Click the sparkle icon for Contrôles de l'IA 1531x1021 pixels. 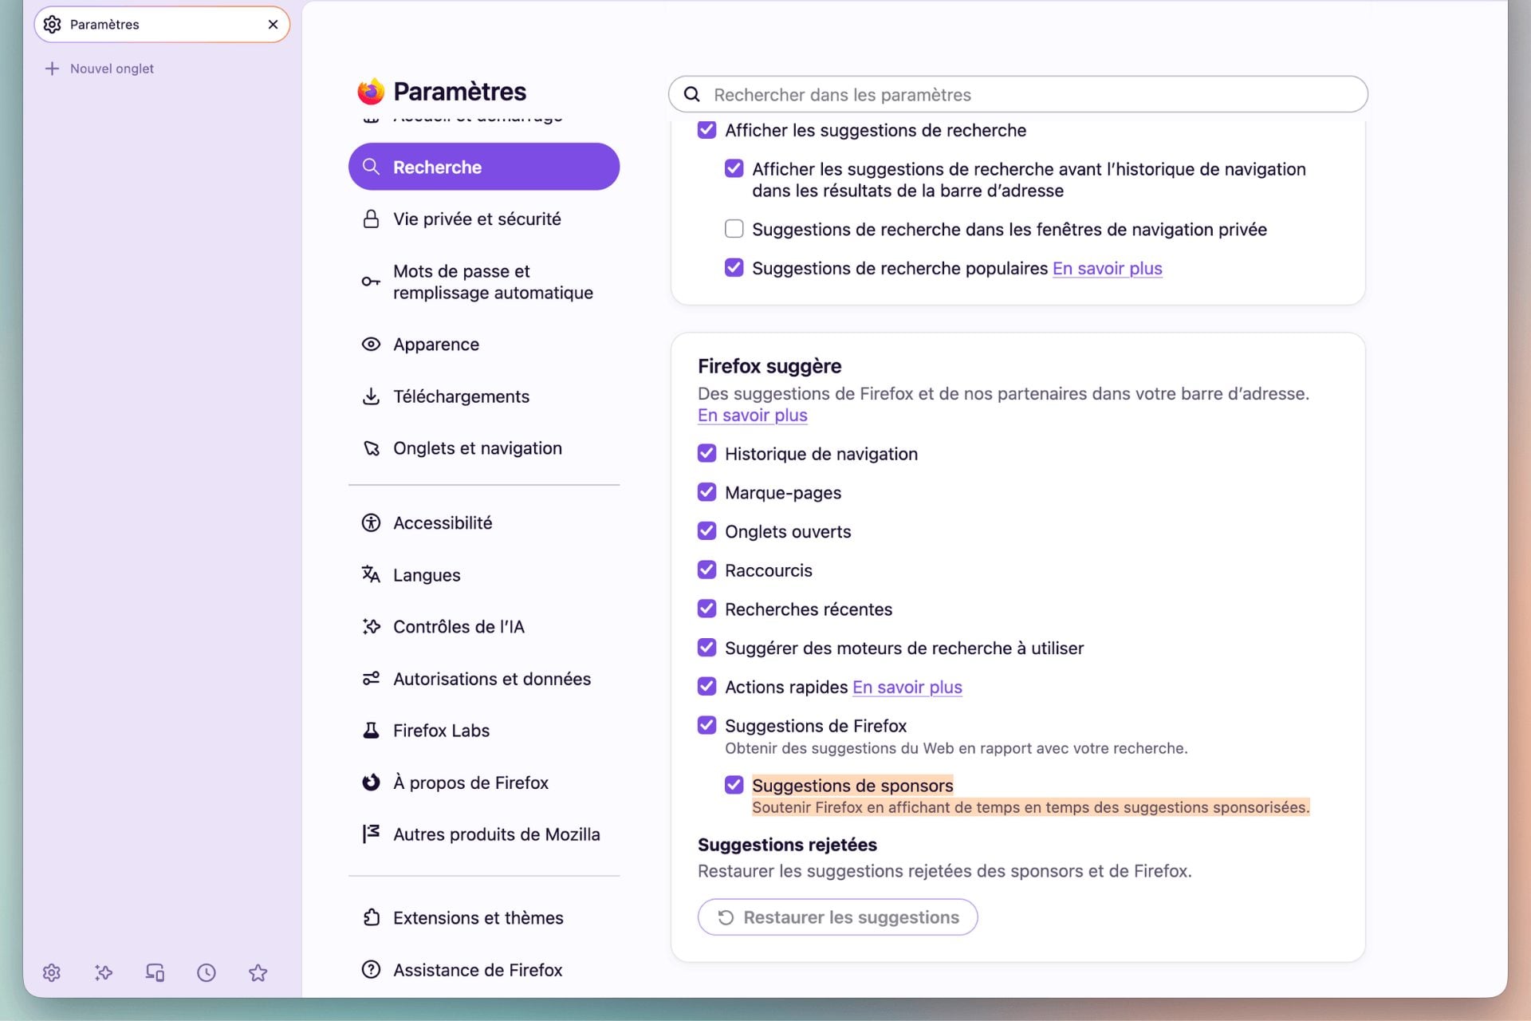(x=371, y=626)
